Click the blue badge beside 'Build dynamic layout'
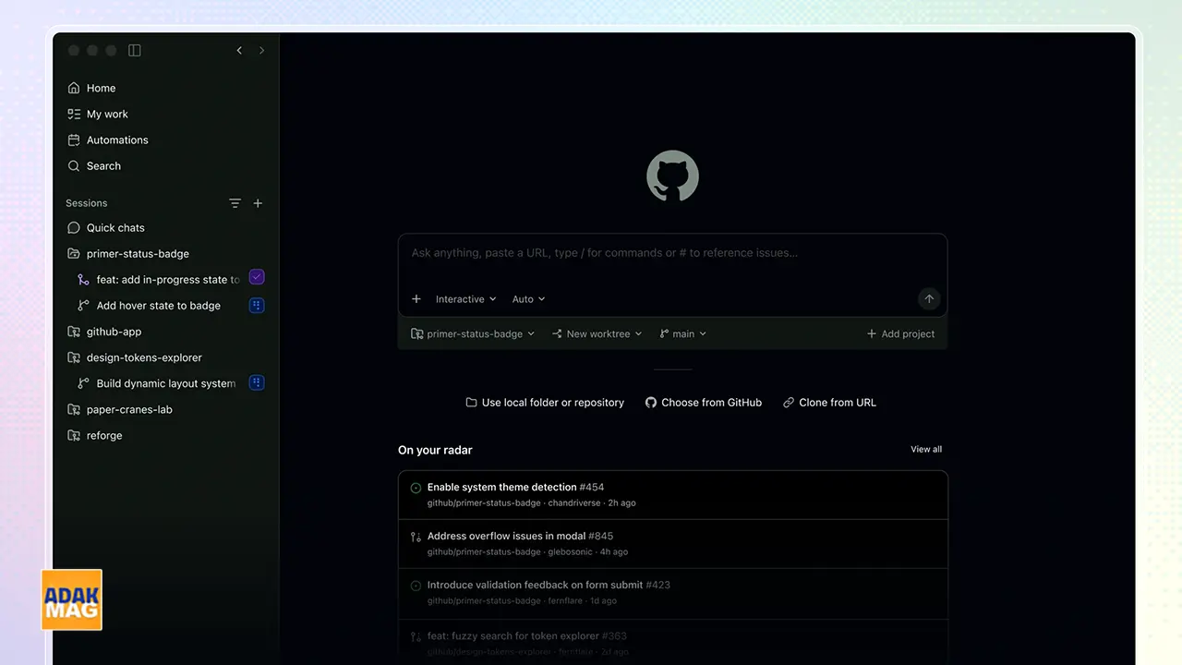Viewport: 1182px width, 665px height. (x=257, y=382)
